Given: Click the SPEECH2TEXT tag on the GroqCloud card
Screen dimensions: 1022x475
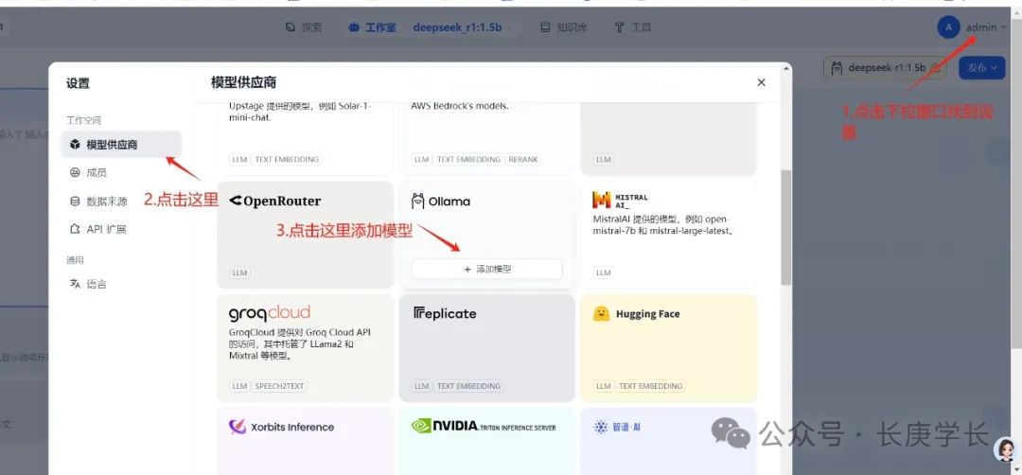Looking at the screenshot, I should (279, 386).
